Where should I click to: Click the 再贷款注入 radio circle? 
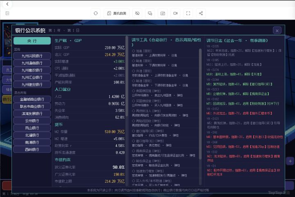[x=134, y=111]
